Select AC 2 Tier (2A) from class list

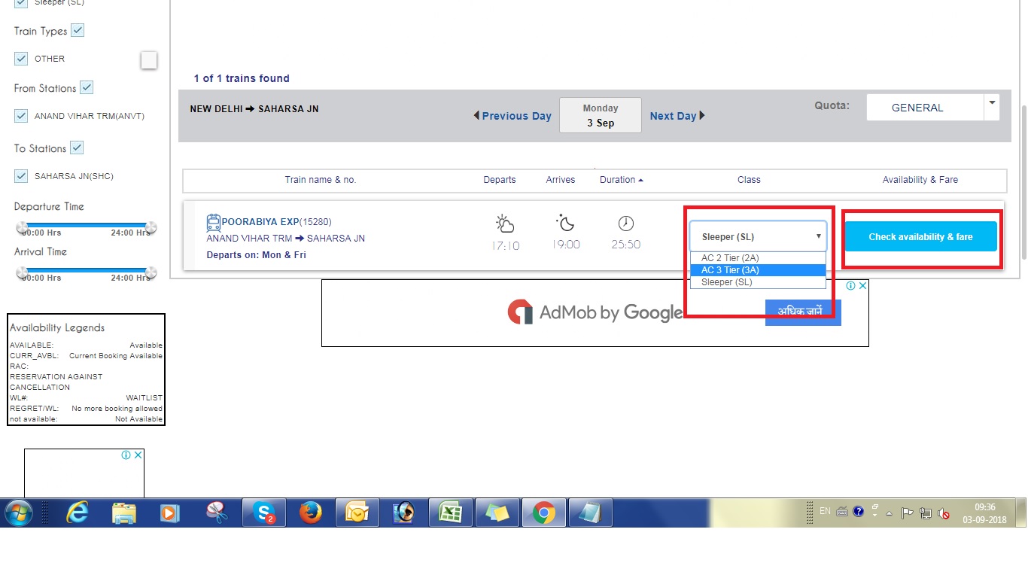tap(730, 258)
